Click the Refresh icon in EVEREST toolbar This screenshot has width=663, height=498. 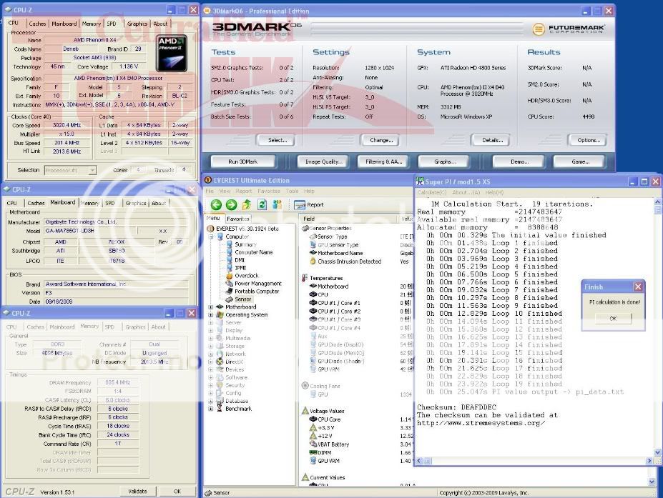tap(262, 205)
